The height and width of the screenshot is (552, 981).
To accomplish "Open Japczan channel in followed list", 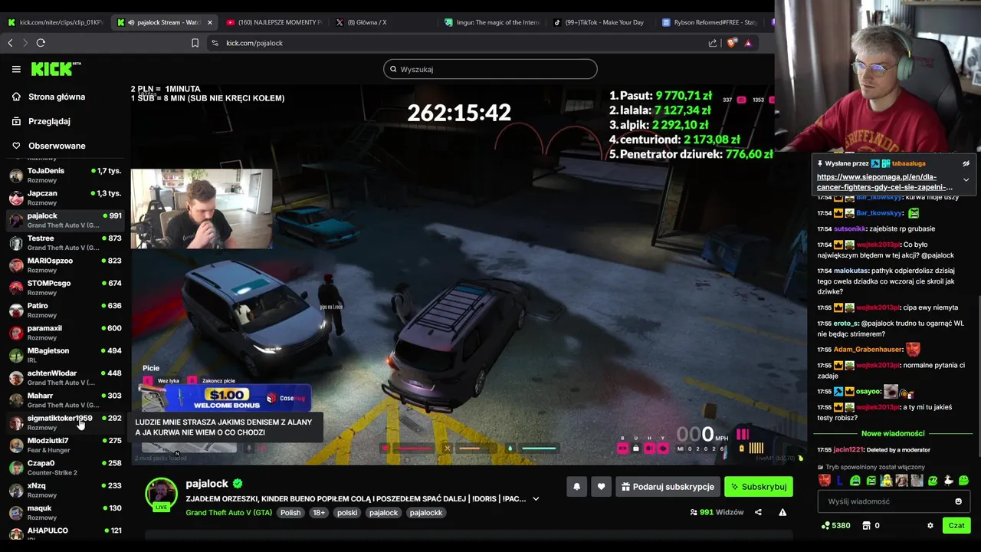I will coord(65,198).
